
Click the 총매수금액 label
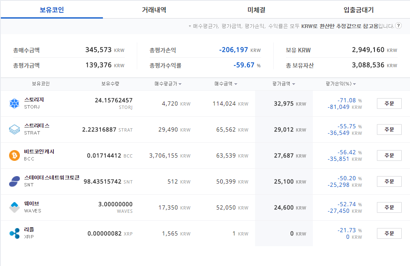[x=26, y=50]
